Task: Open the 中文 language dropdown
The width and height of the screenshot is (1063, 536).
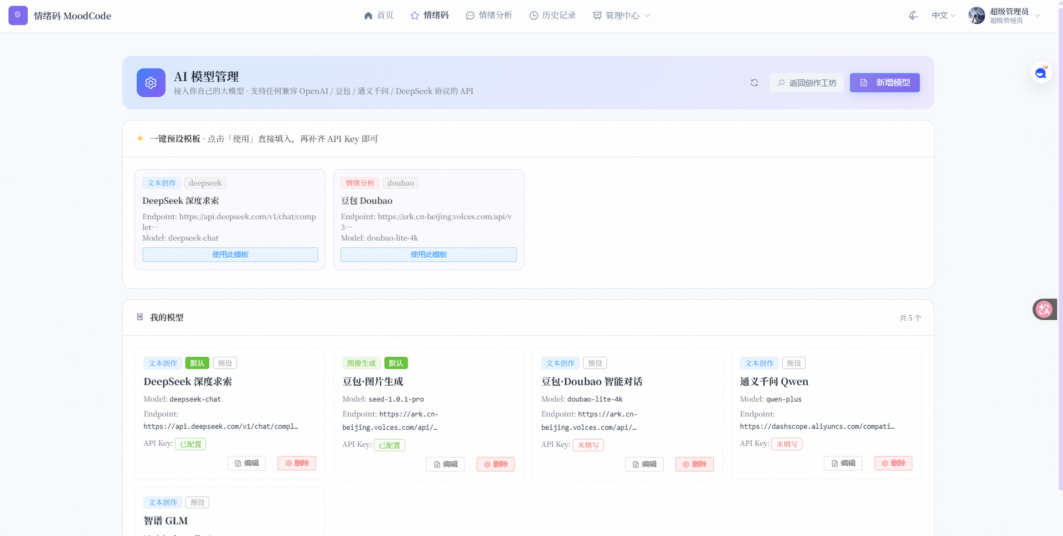Action: (943, 15)
